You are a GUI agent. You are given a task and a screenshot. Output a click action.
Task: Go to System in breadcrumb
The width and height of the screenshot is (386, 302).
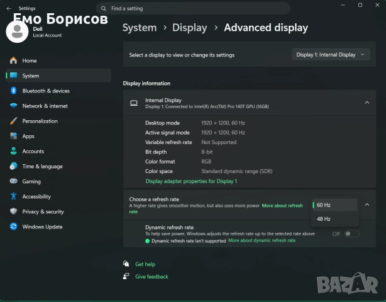[139, 28]
